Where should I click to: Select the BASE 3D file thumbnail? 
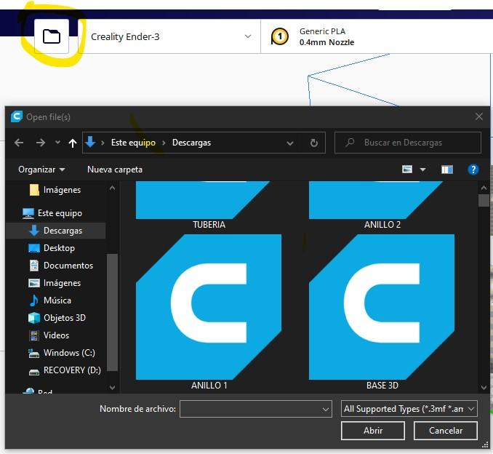click(382, 307)
